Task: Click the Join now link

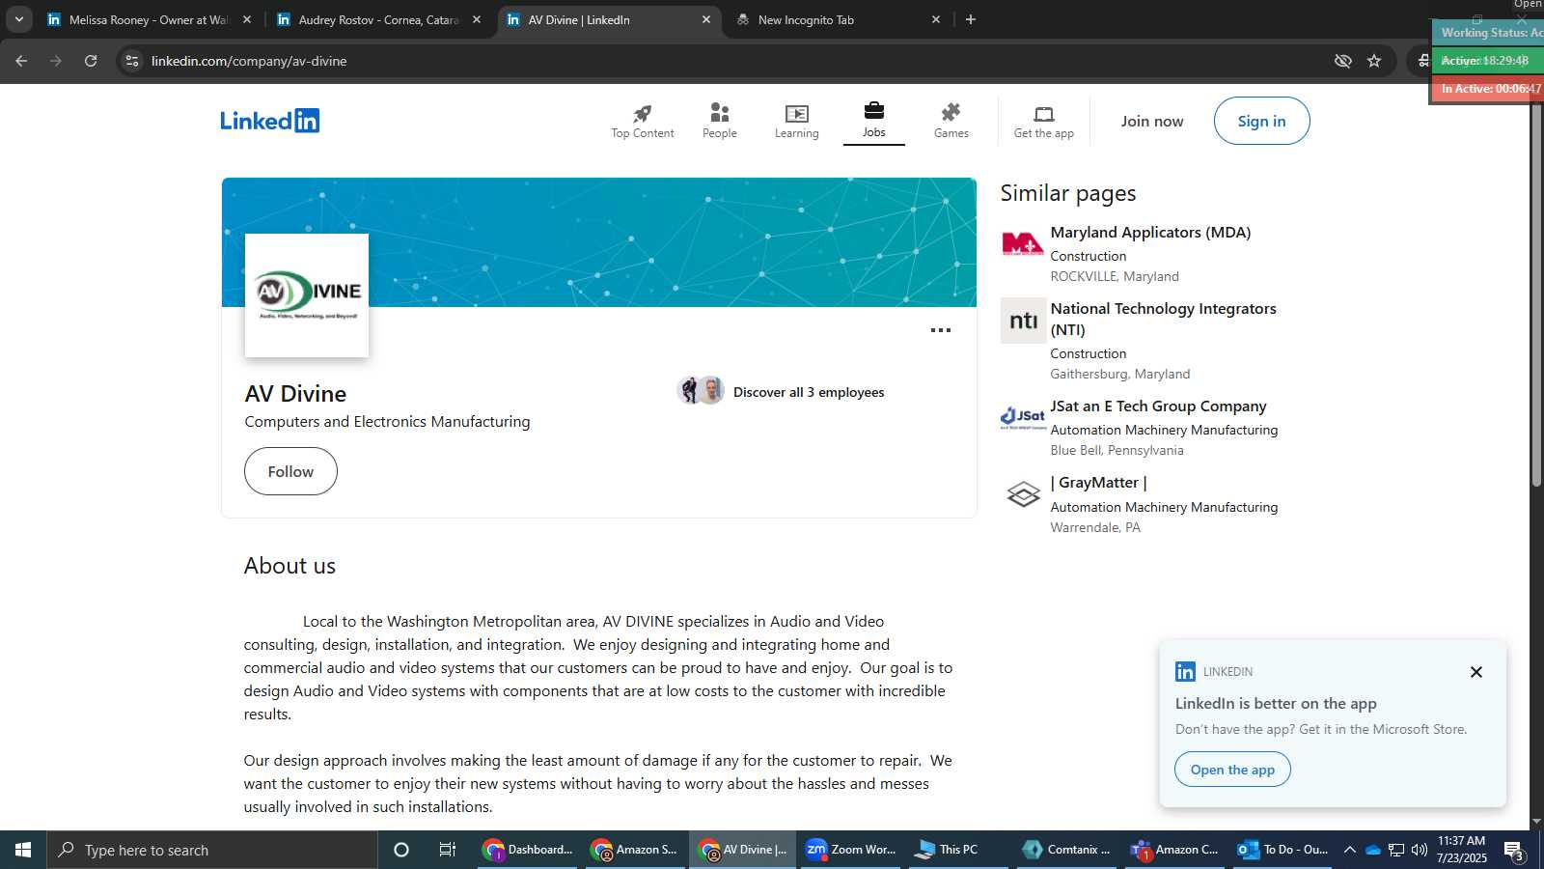Action: [x=1152, y=121]
